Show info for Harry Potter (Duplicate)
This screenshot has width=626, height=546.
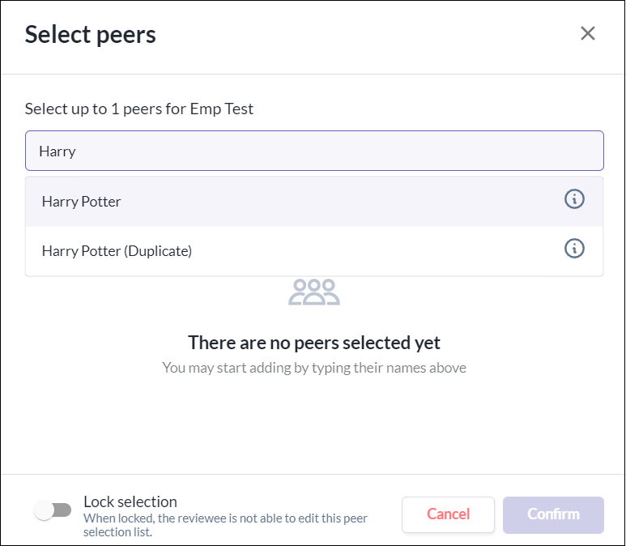point(574,249)
